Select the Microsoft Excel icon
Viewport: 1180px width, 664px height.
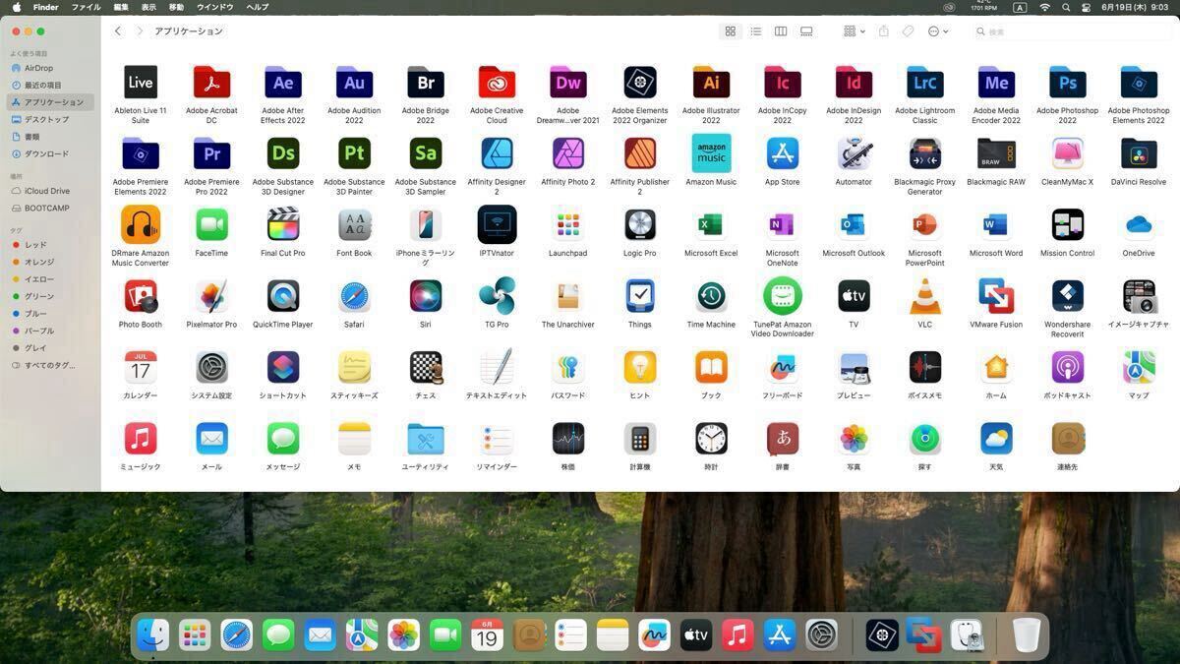click(x=711, y=225)
